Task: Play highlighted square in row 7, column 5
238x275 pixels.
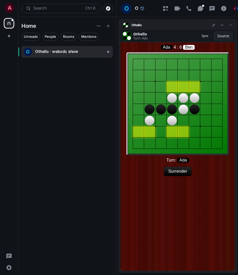Action: tap(183, 132)
